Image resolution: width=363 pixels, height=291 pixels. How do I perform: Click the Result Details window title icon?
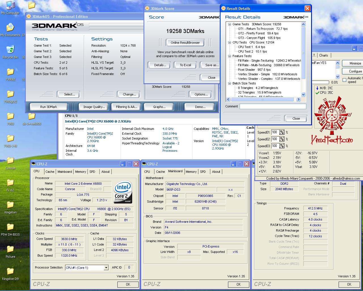pos(223,9)
